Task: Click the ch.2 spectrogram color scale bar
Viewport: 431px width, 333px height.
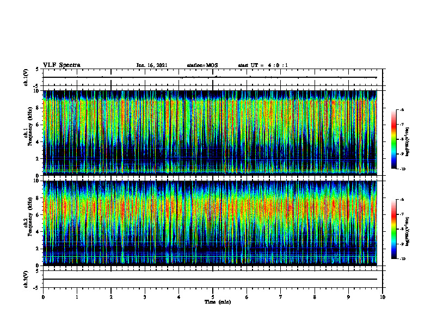Action: [394, 229]
